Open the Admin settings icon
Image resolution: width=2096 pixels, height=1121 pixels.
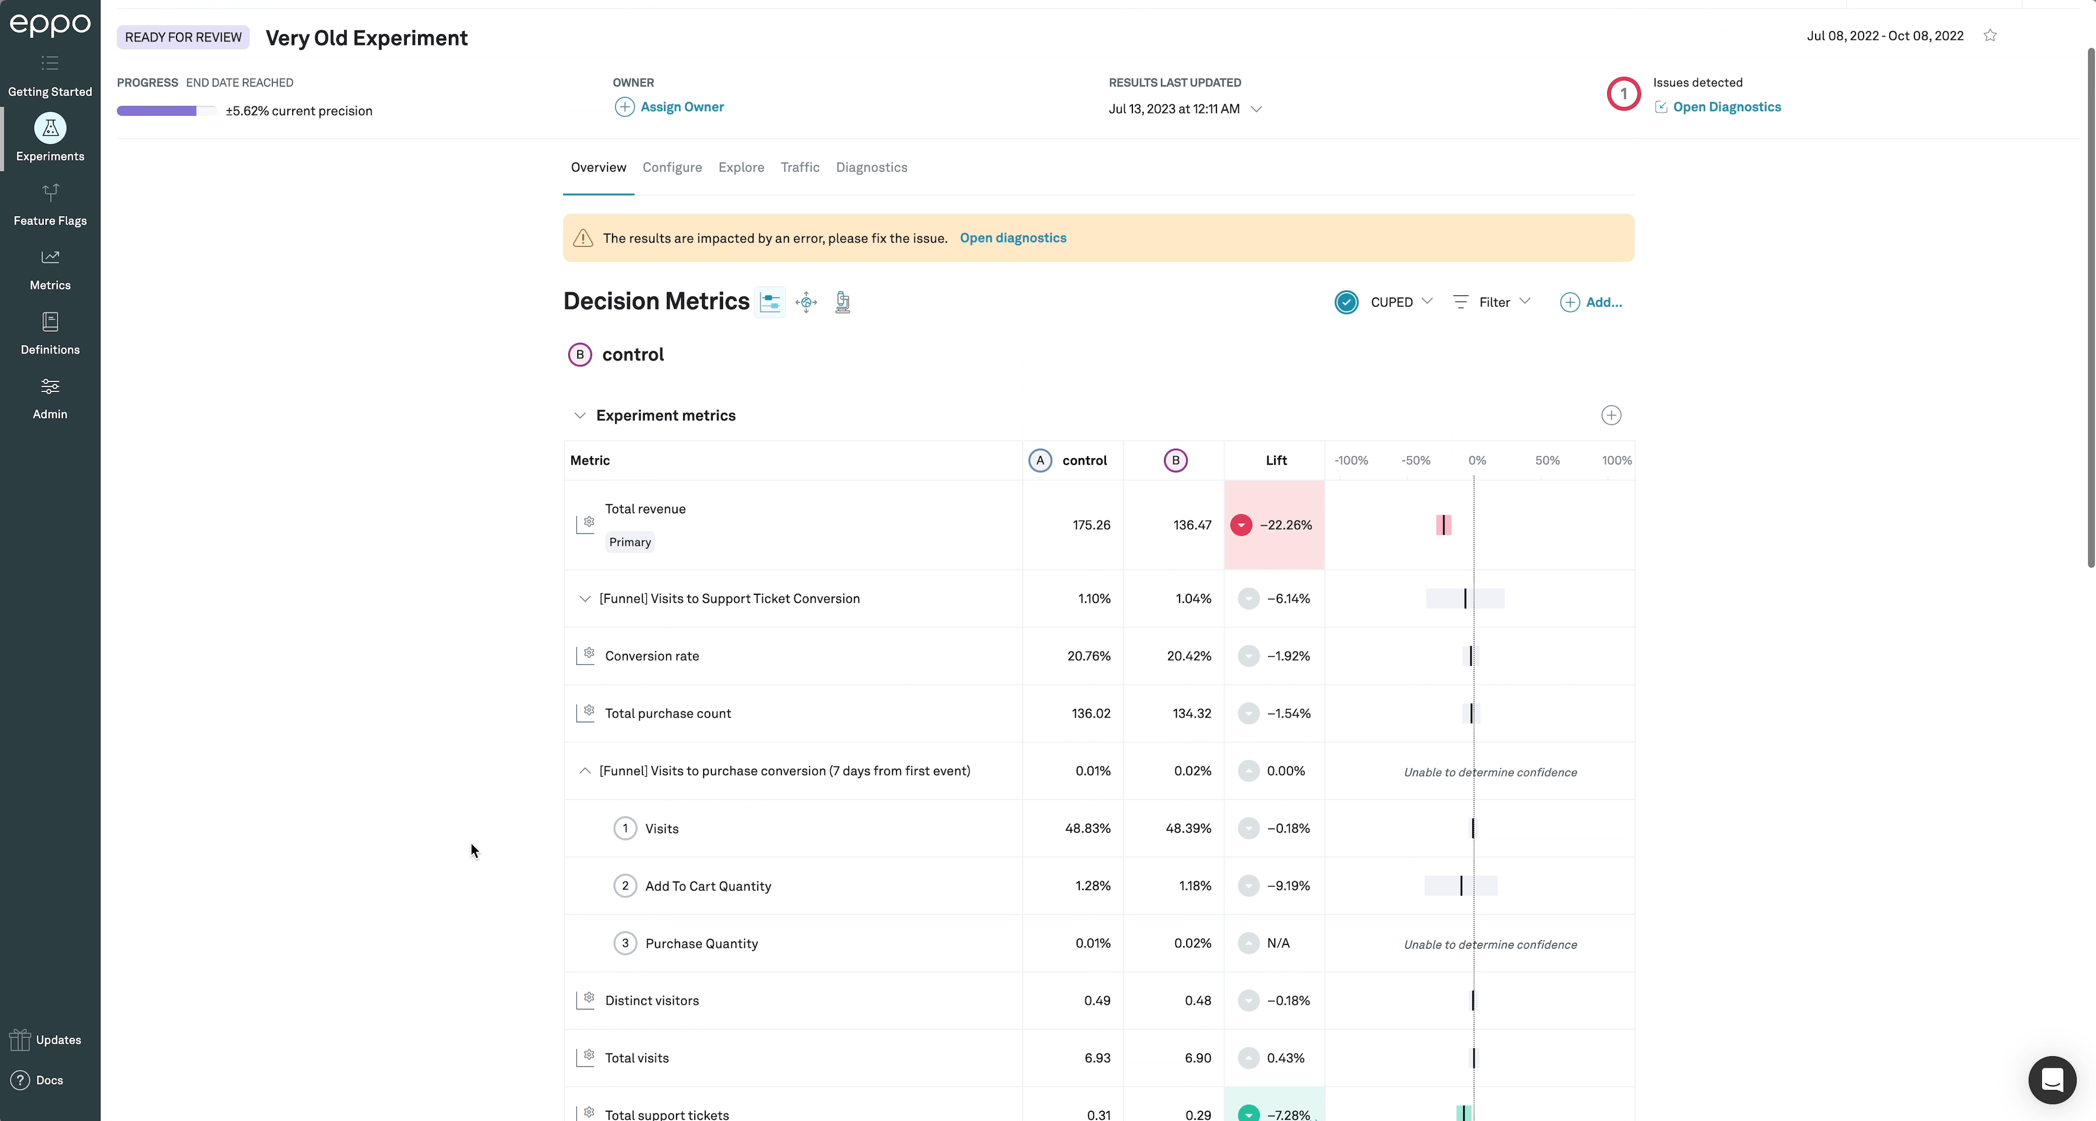pyautogui.click(x=50, y=386)
